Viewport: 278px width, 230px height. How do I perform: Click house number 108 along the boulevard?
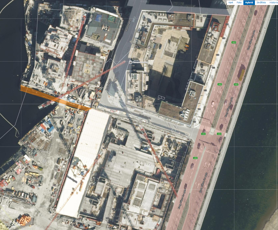click(x=217, y=55)
